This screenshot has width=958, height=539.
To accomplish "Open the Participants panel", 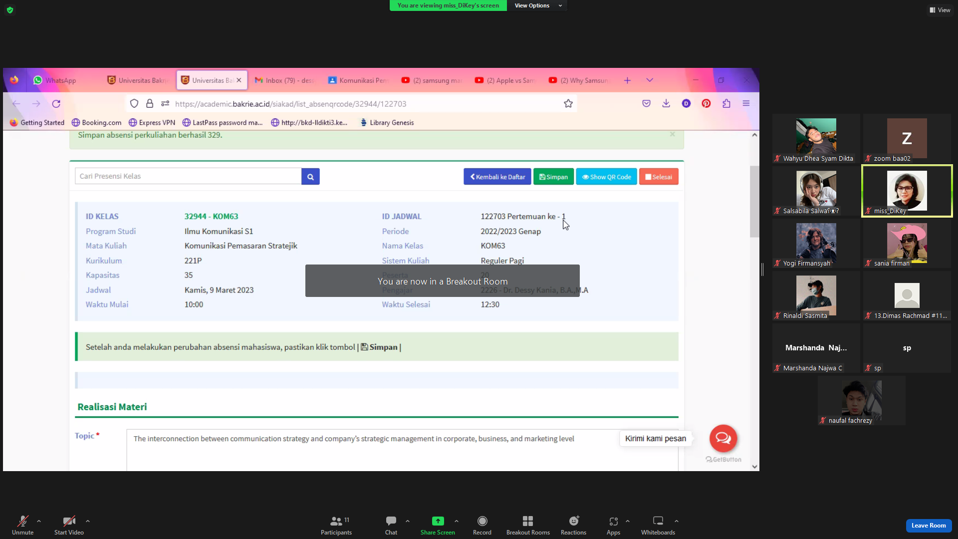I will 336,525.
